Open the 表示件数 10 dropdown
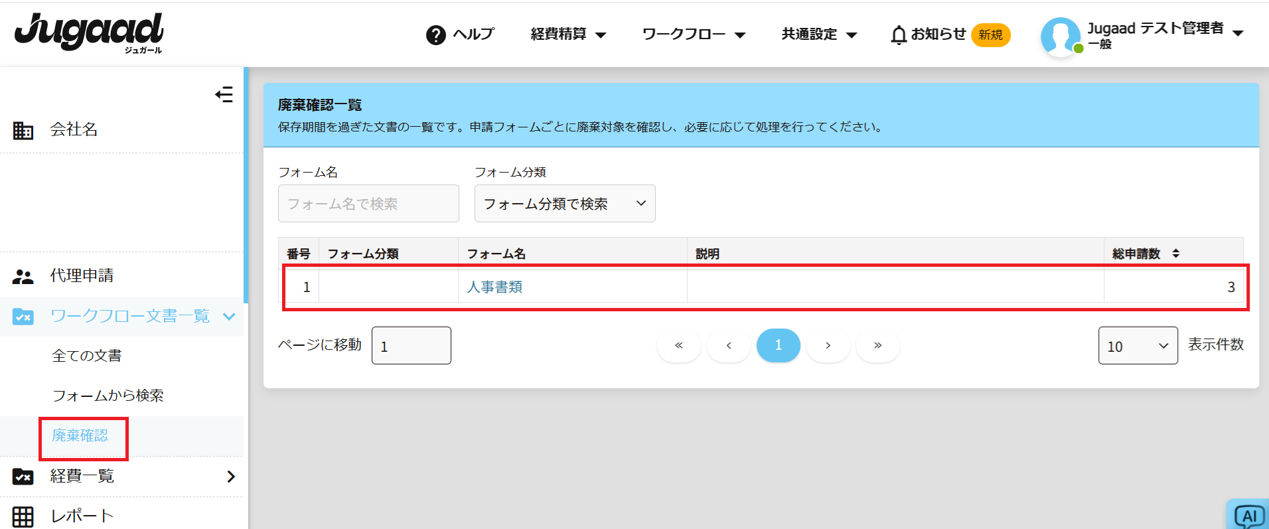 (x=1138, y=346)
